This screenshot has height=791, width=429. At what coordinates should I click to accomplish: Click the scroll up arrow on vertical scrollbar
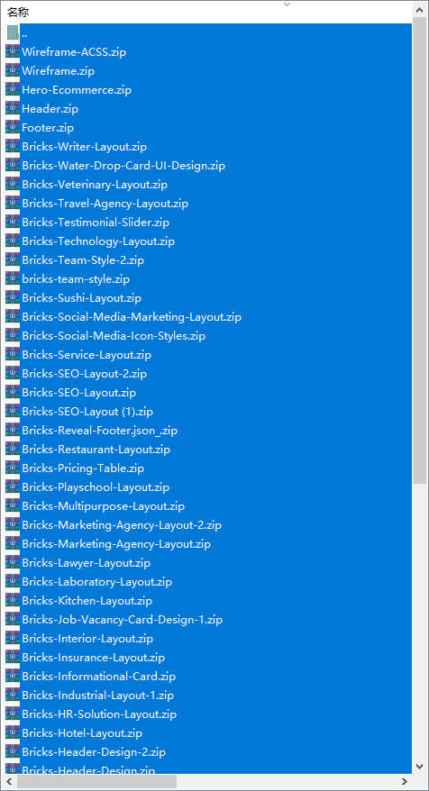tap(419, 10)
